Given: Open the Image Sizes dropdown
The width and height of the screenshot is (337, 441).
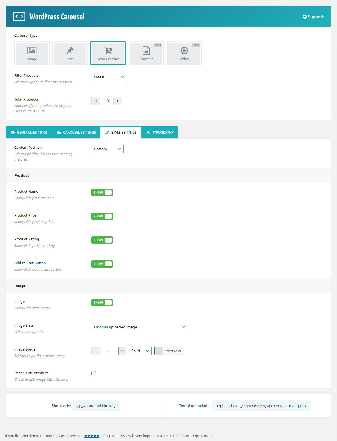Looking at the screenshot, I should point(140,327).
